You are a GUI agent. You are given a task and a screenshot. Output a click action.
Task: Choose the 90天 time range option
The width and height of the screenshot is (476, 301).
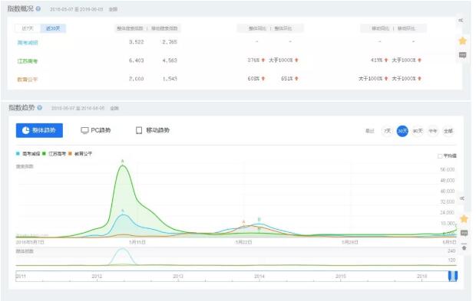coord(418,131)
